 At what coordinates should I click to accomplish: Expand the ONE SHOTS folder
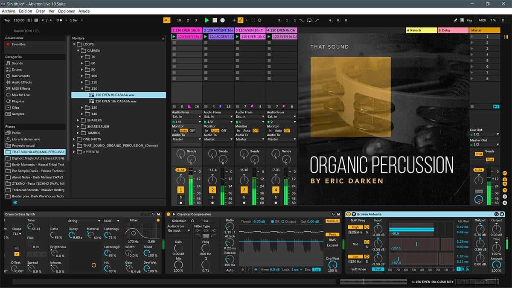(x=74, y=139)
